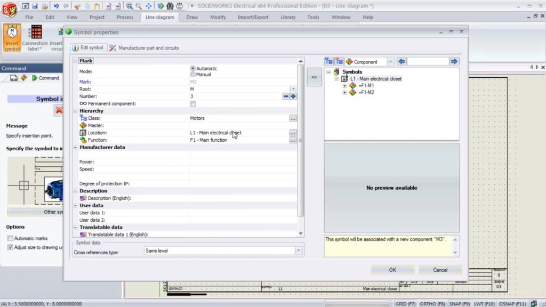Click the message box scroll down arrow
Image resolution: width=546 pixels, height=307 pixels.
click(x=455, y=253)
